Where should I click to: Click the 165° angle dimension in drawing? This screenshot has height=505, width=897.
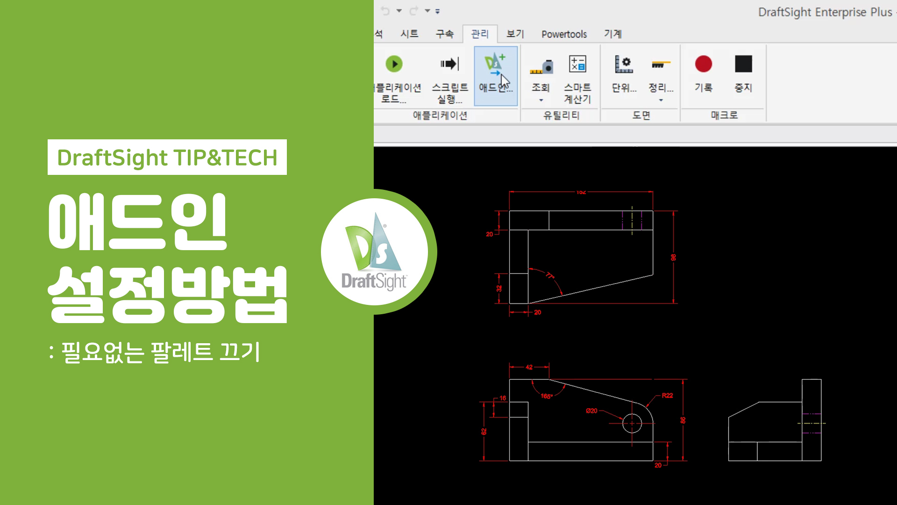(x=547, y=396)
